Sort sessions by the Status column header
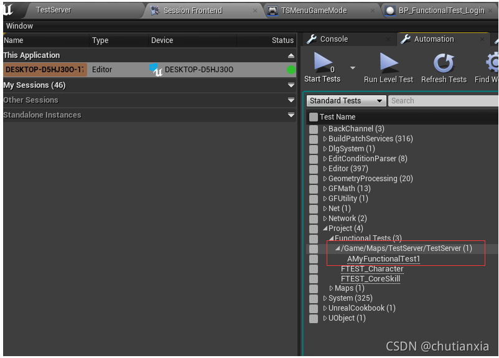 267,40
